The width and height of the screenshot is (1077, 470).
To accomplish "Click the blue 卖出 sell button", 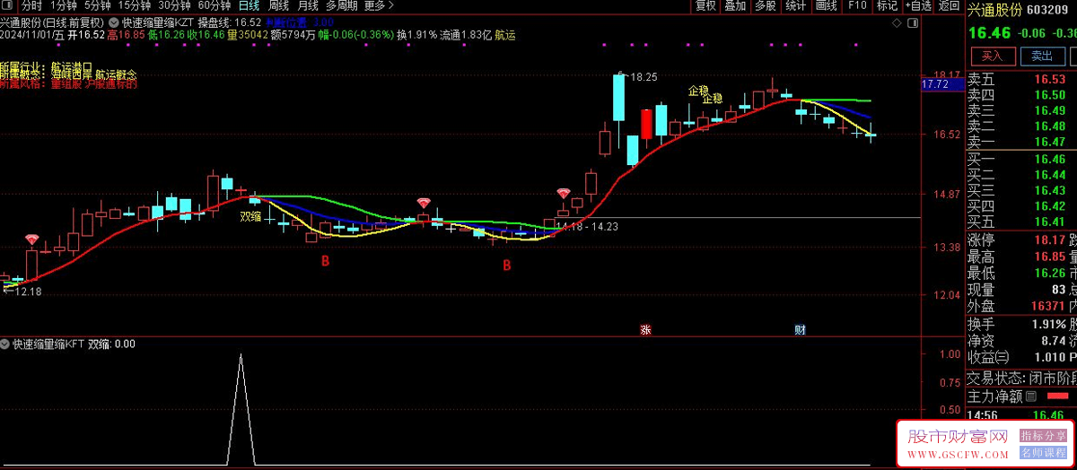I will coord(1041,56).
